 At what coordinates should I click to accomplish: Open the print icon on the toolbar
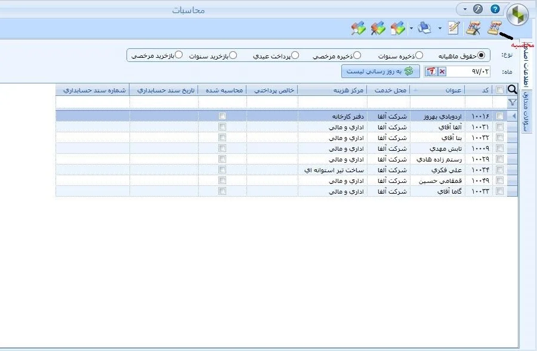pos(424,27)
